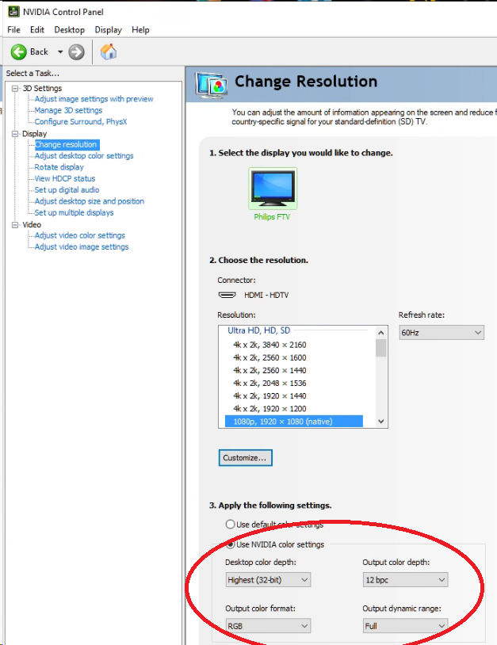The width and height of the screenshot is (497, 645).
Task: Open the Display menu
Action: tap(109, 30)
